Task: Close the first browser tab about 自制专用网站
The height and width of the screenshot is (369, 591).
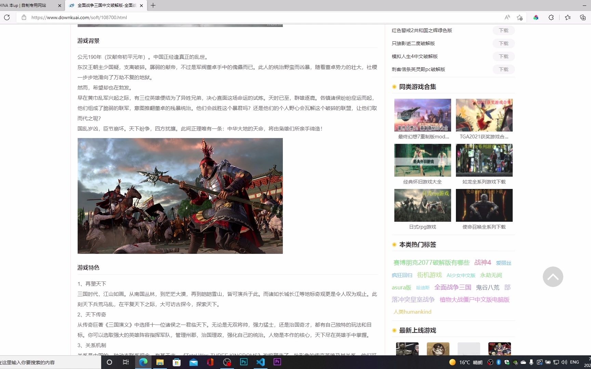Action: pyautogui.click(x=60, y=5)
